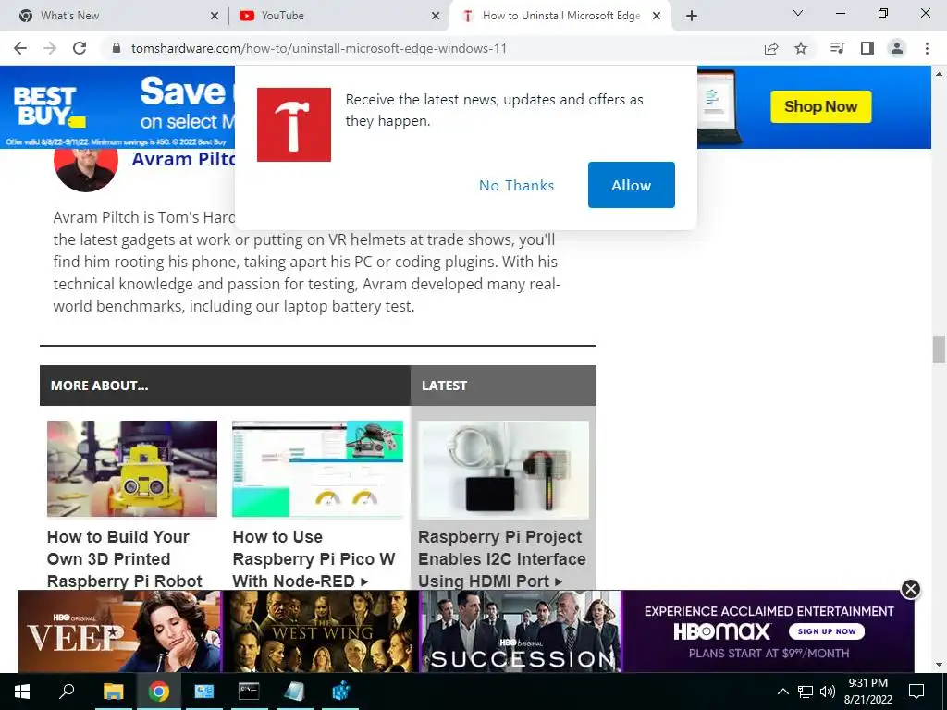Select the How to Uninstall Microsoft Edge tab
The image size is (947, 710).
coord(560,16)
